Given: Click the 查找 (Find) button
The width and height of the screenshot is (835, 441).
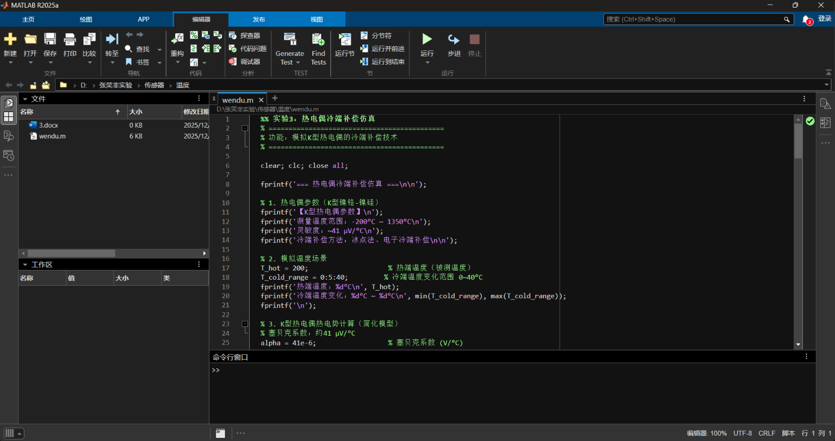Looking at the screenshot, I should coord(138,49).
